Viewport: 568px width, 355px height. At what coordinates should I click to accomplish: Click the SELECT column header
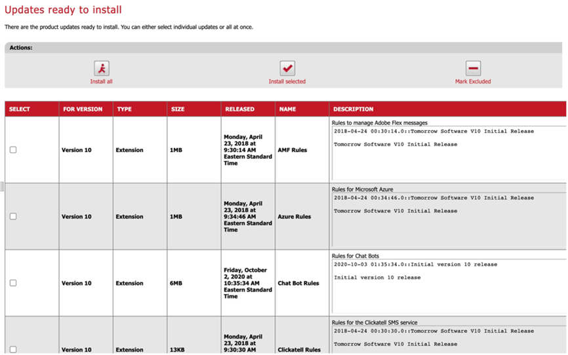click(x=20, y=109)
